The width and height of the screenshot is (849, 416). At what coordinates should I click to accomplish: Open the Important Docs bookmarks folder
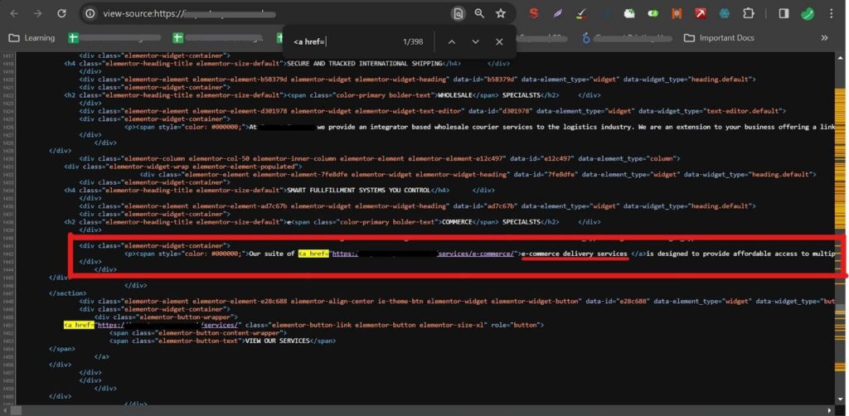click(x=719, y=38)
